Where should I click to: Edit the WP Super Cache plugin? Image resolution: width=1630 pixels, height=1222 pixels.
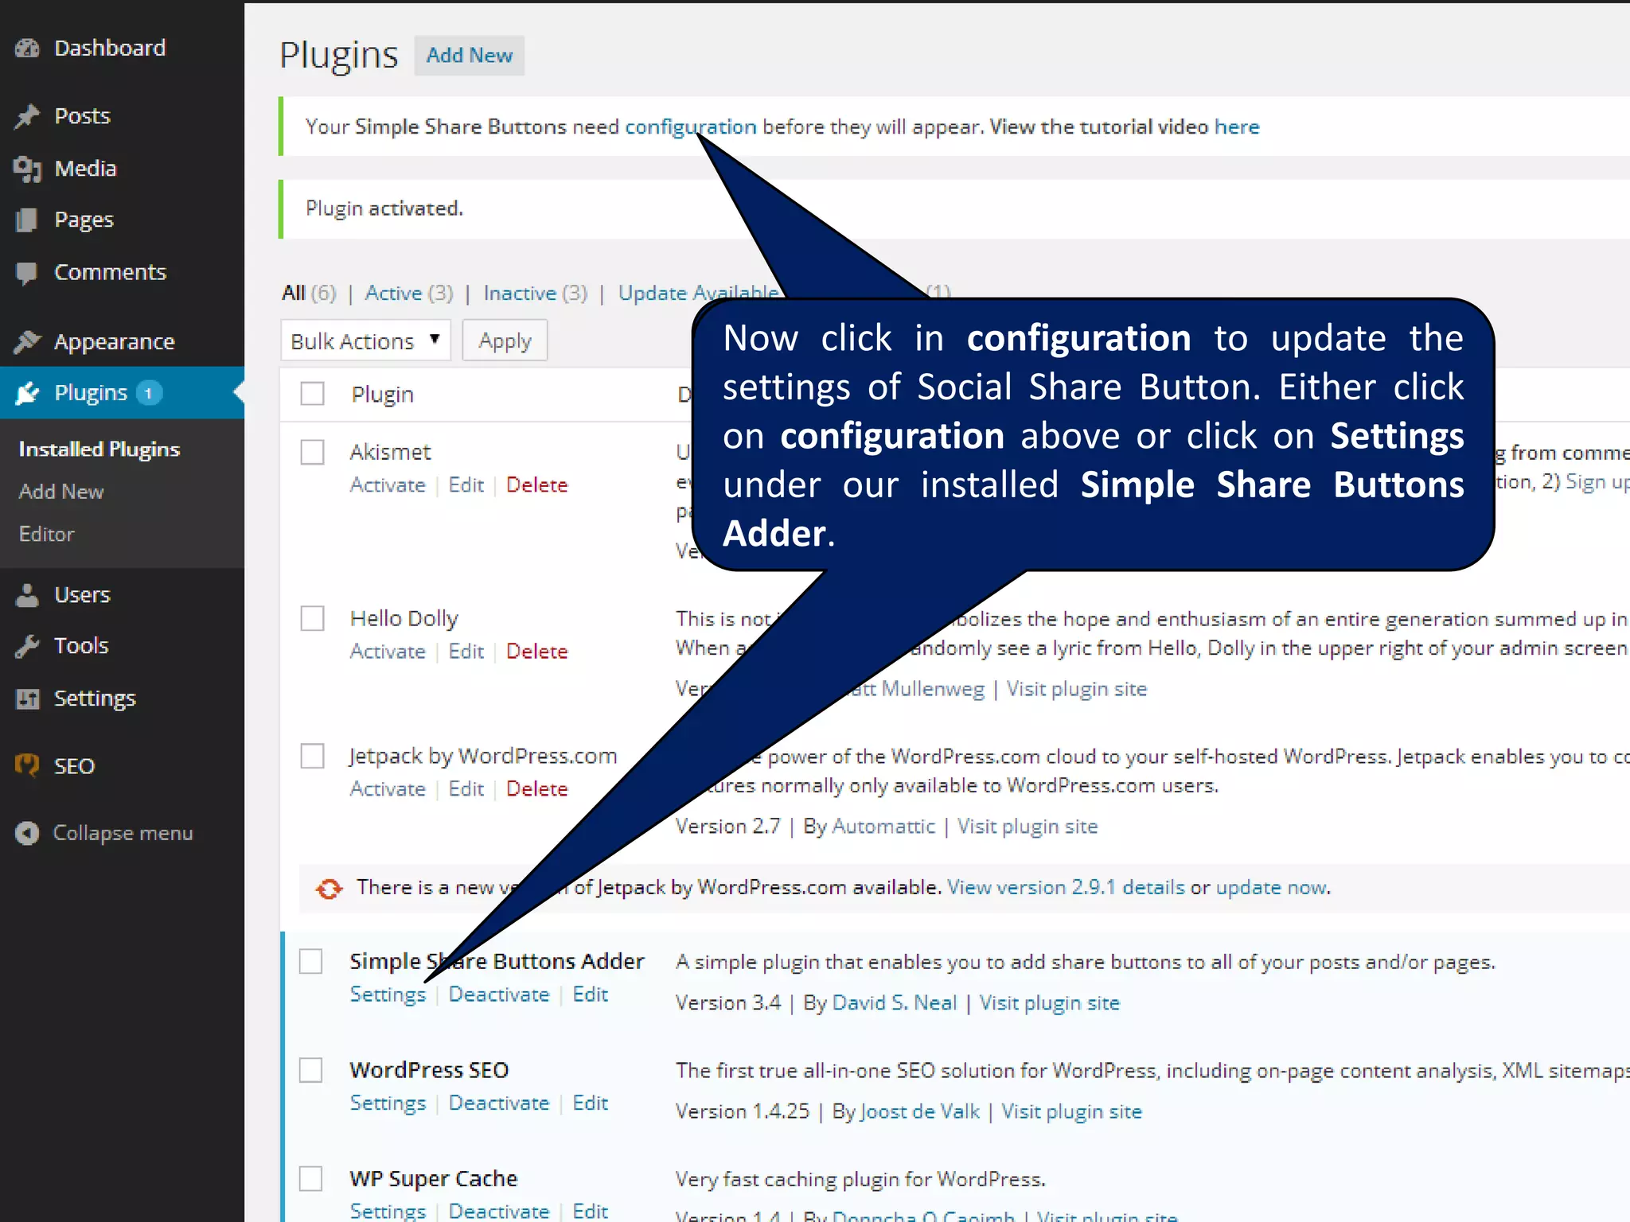591,1212
